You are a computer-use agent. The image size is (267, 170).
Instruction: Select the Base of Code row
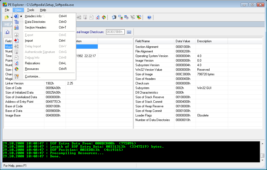tap(68, 106)
